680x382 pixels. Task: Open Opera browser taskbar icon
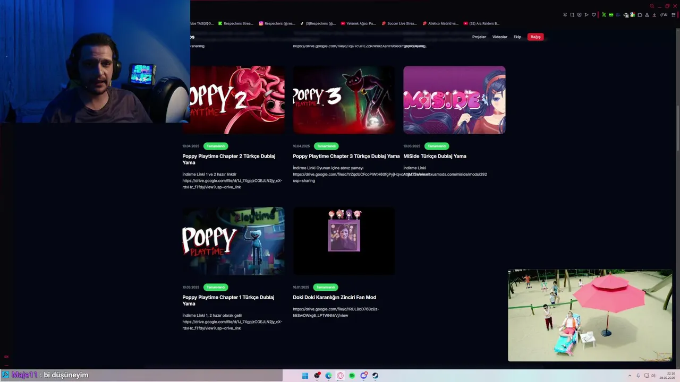341,376
